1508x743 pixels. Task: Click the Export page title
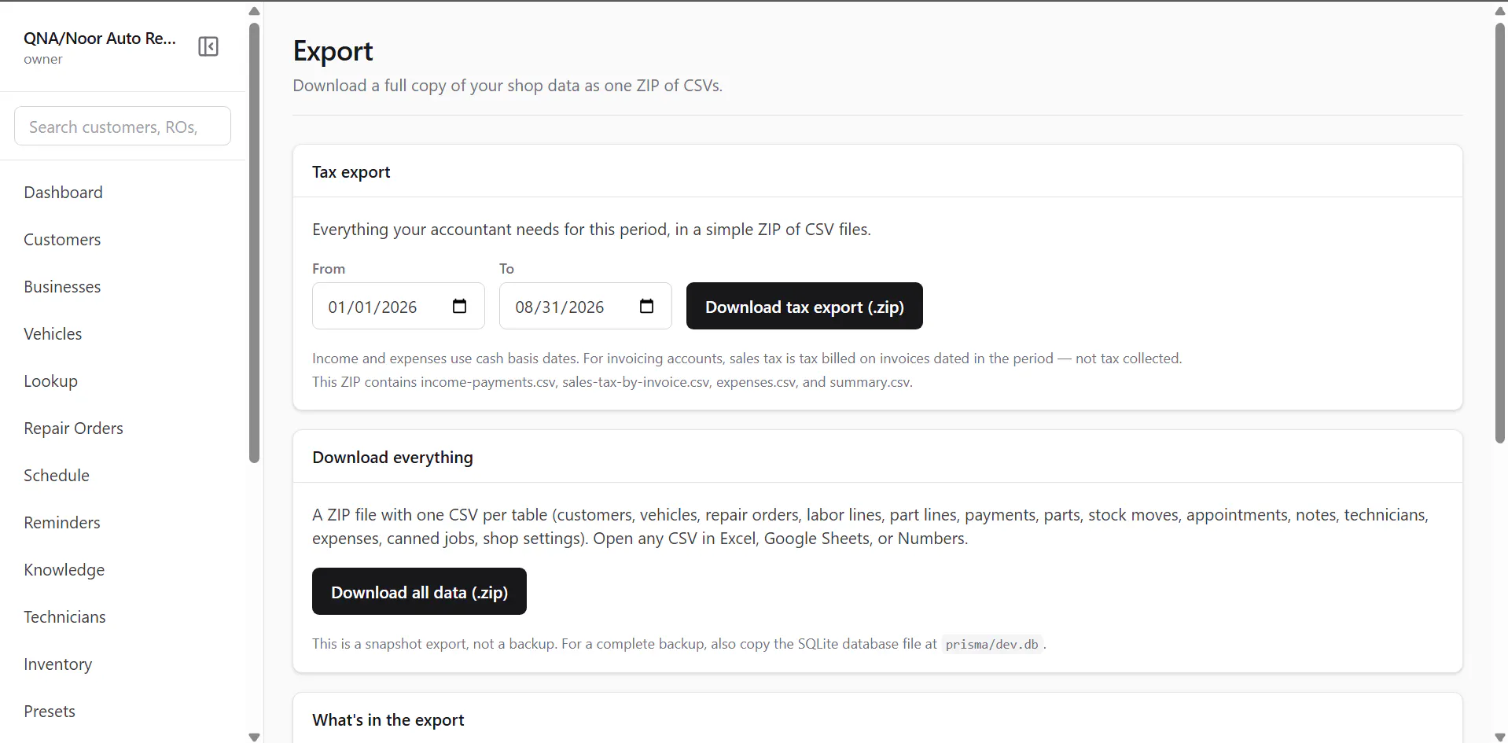coord(333,51)
